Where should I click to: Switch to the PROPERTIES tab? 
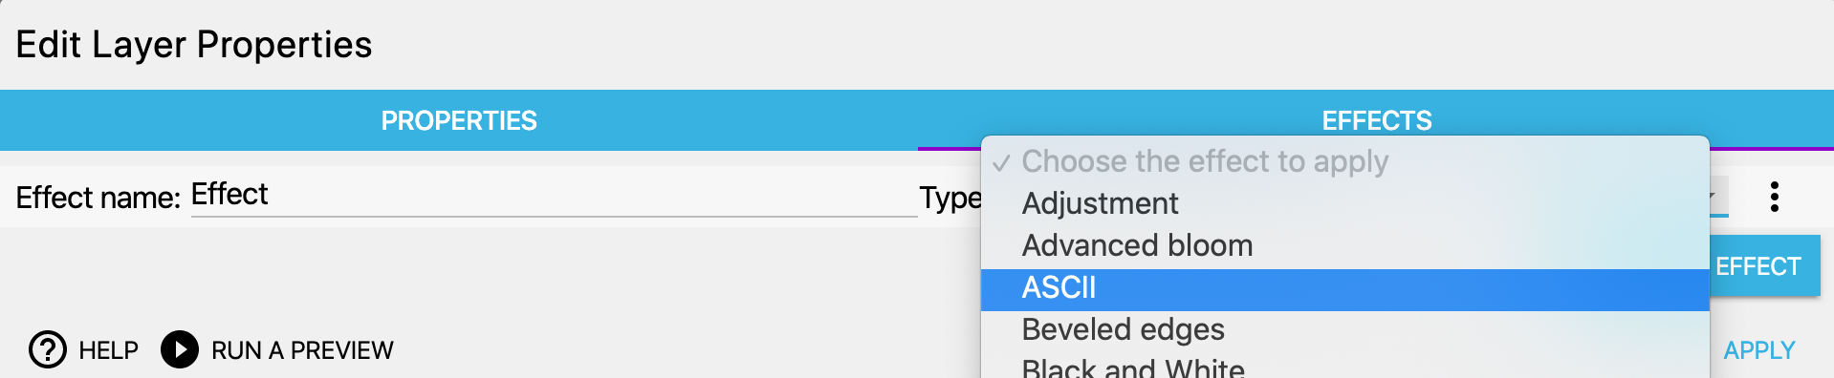coord(459,120)
